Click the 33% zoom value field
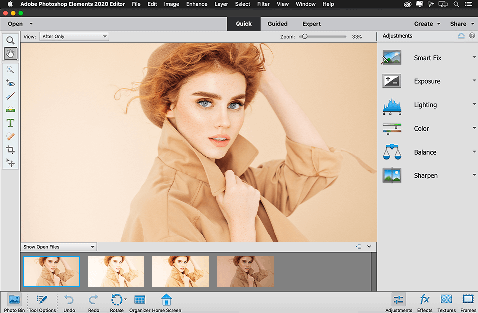 tap(357, 37)
